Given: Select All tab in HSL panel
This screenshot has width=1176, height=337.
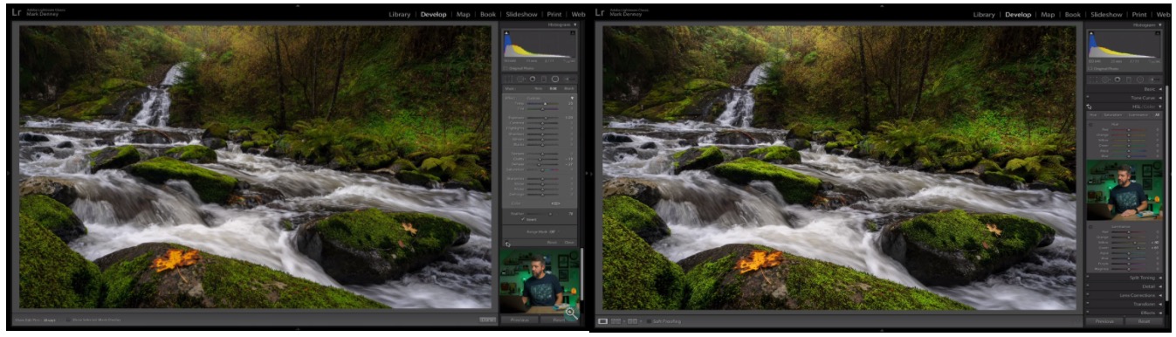Looking at the screenshot, I should click(1157, 114).
